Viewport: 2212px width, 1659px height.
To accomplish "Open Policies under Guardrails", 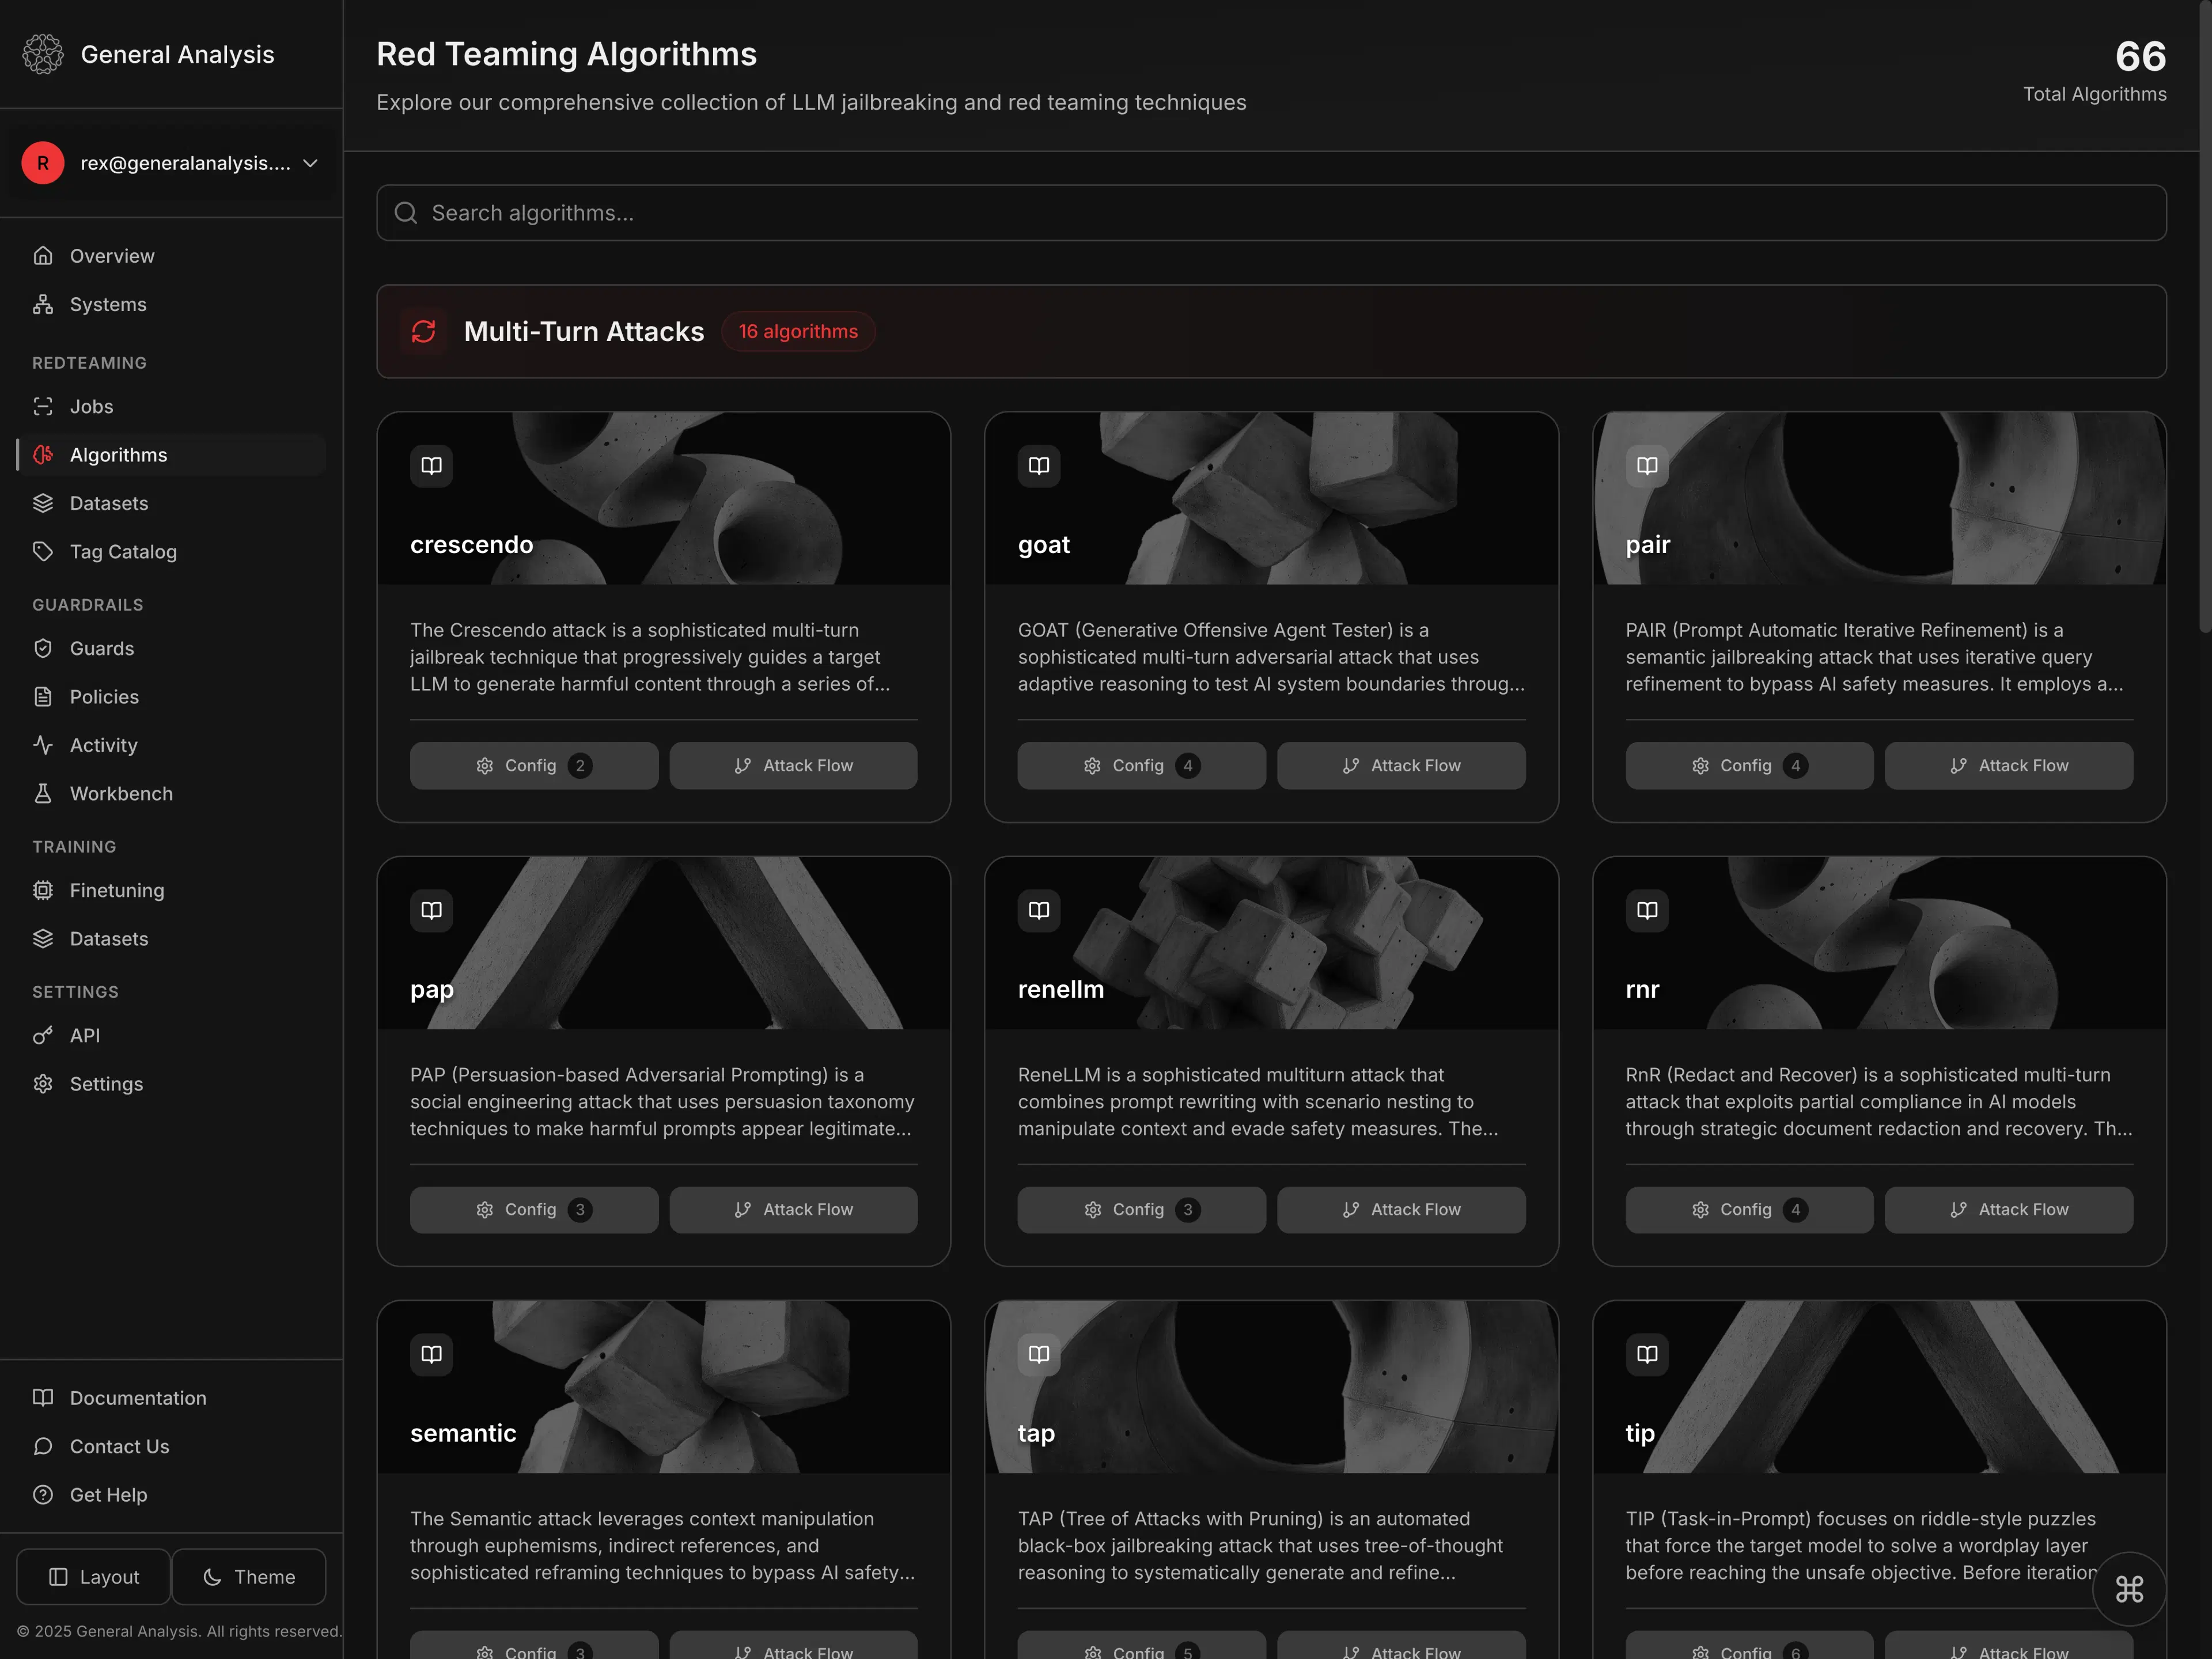I will pos(105,696).
